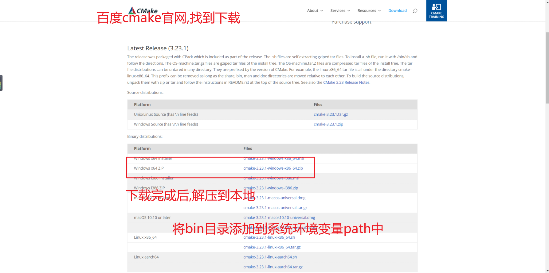Viewport: 549px width, 273px height.
Task: Download cmake-3.23.1.zip source
Action: [328, 124]
